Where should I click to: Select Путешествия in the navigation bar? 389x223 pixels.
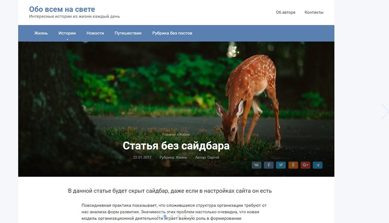pyautogui.click(x=128, y=33)
